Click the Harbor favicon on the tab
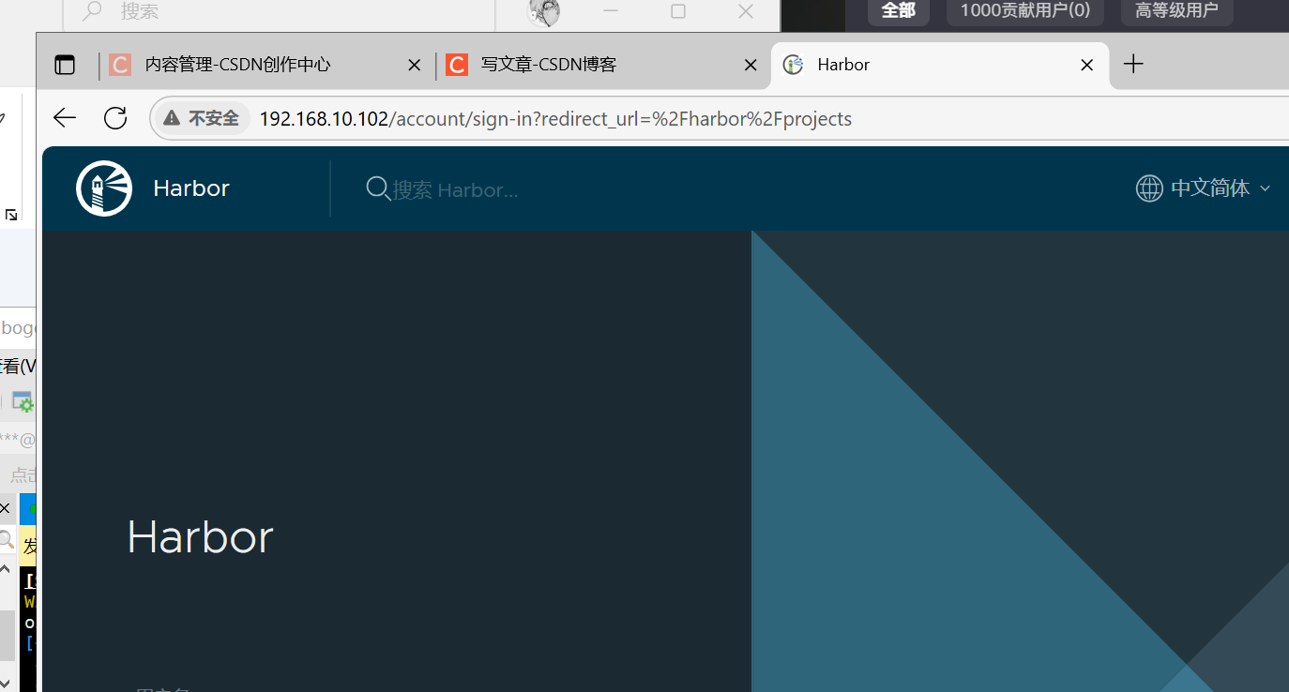1289x692 pixels. coord(793,65)
